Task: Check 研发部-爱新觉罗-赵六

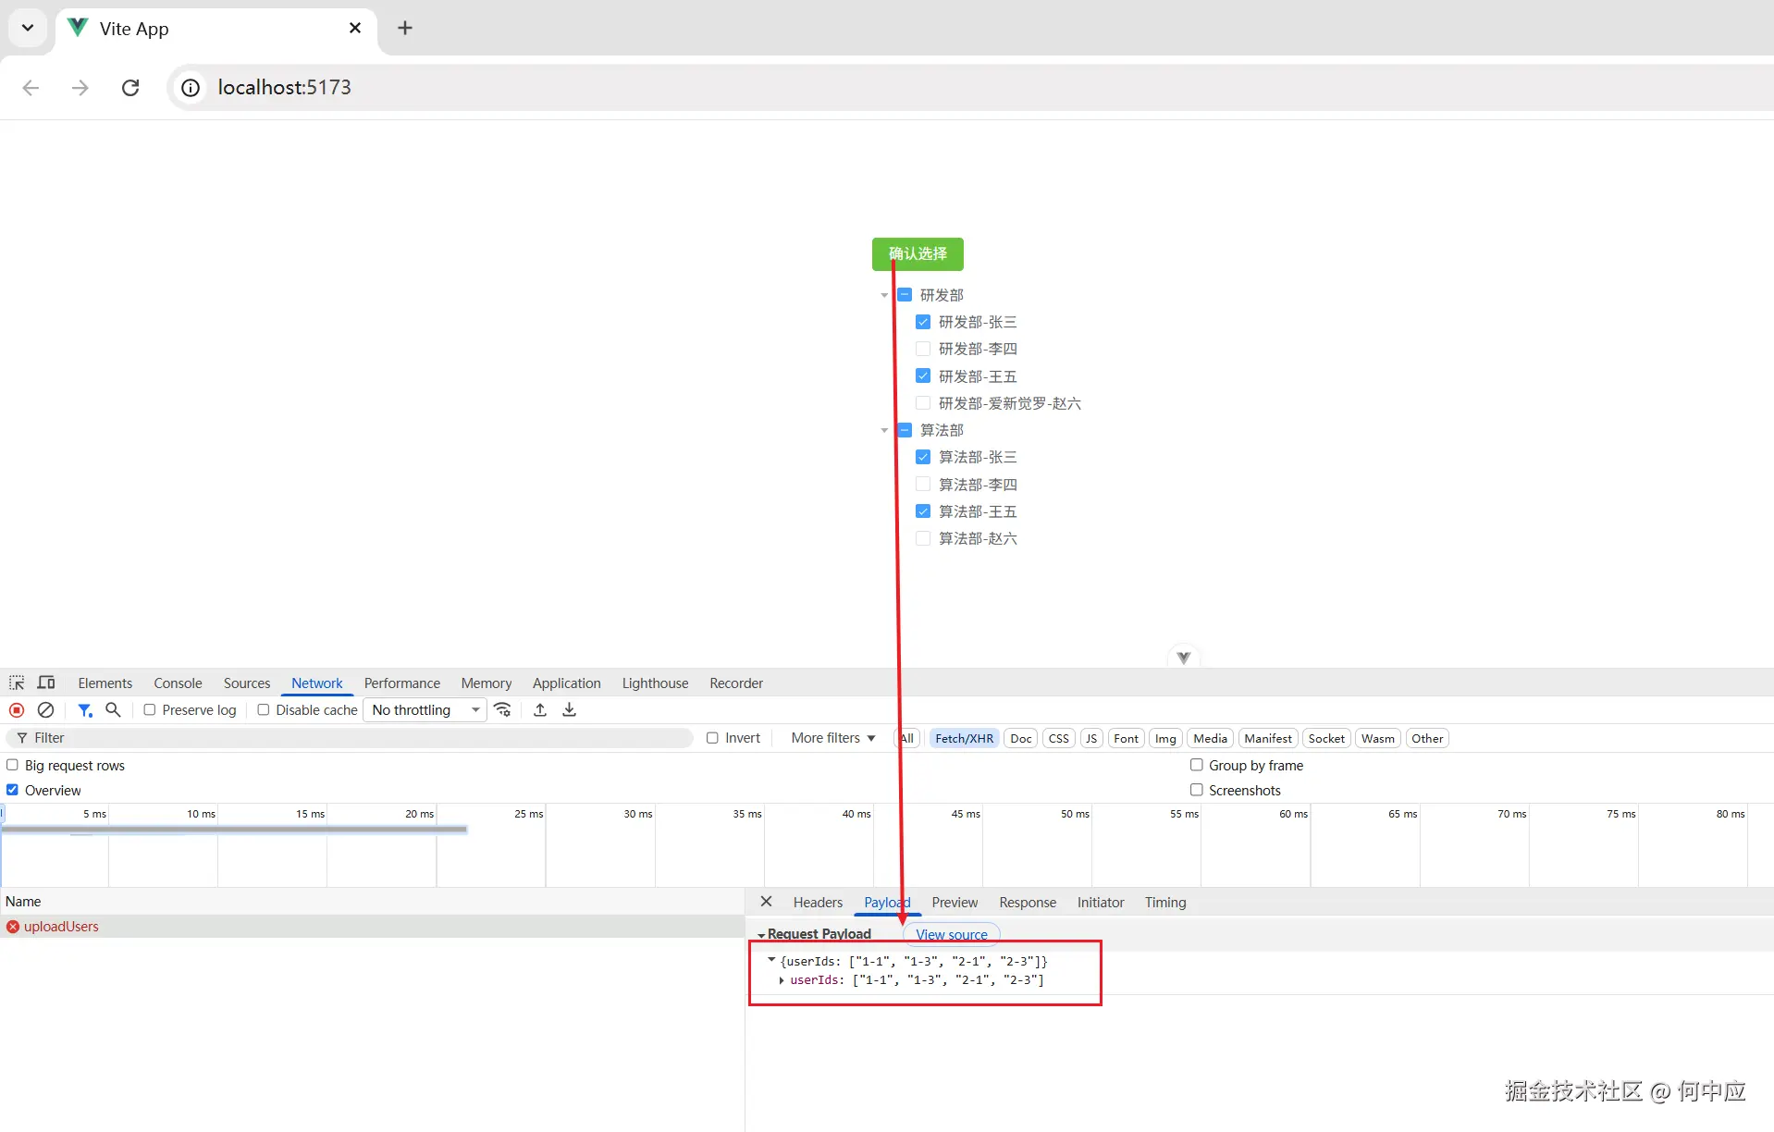Action: 923,403
